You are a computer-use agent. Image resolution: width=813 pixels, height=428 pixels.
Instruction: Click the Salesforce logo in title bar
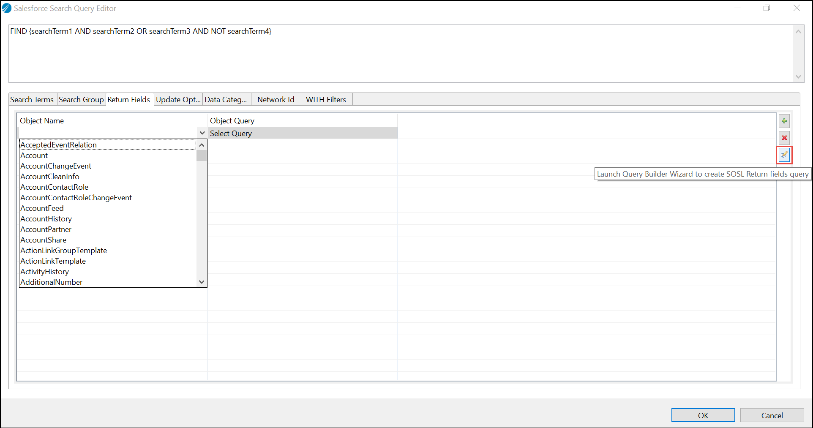click(7, 8)
